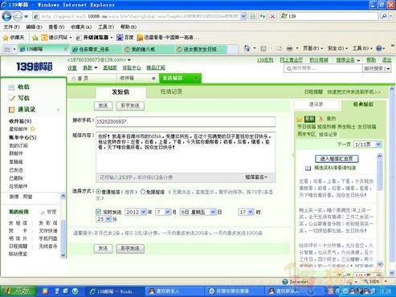This screenshot has width=396, height=297.
Task: Click the bottom 发送 send button
Action: pos(103,249)
